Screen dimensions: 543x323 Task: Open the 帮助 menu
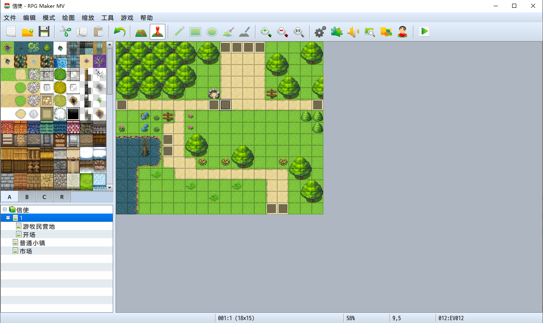[146, 18]
